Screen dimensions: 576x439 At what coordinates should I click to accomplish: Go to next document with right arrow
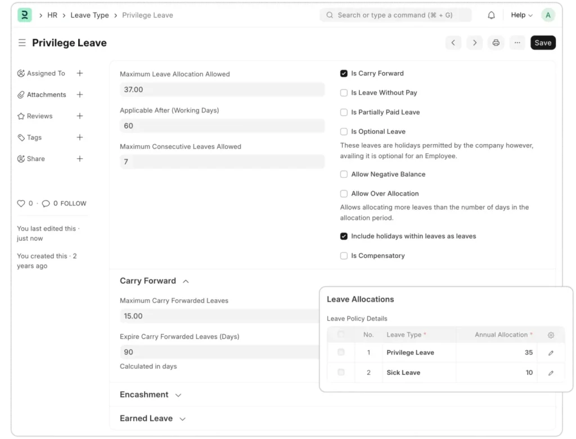pyautogui.click(x=475, y=43)
